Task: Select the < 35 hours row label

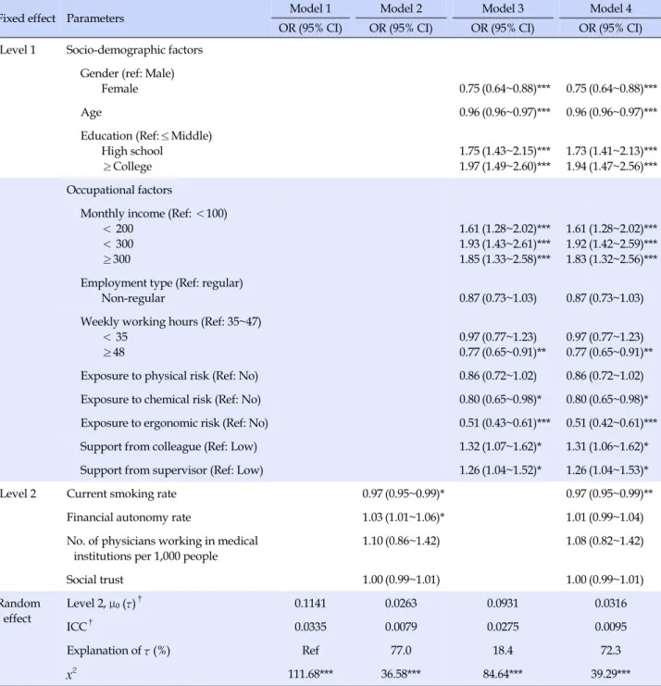Action: click(116, 337)
